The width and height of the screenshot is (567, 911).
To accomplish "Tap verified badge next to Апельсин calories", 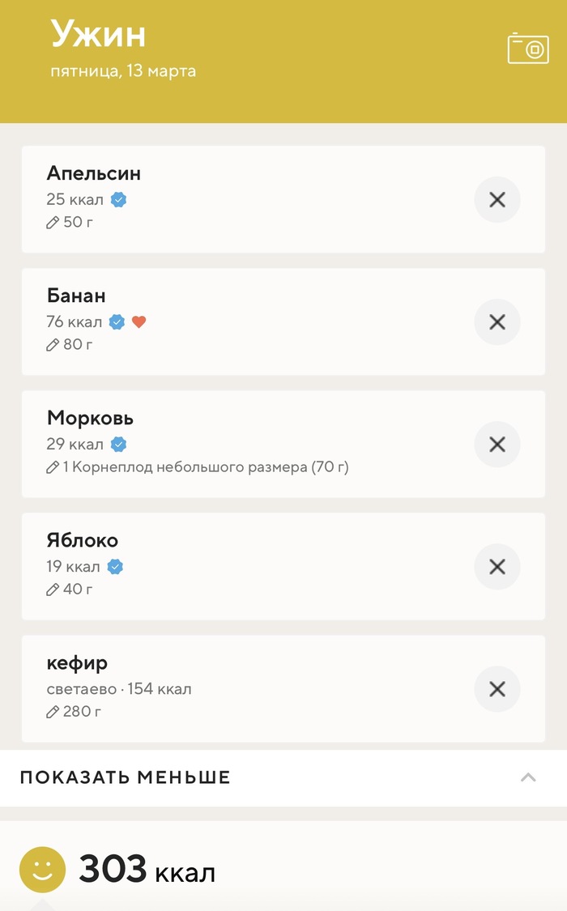I will click(x=119, y=199).
